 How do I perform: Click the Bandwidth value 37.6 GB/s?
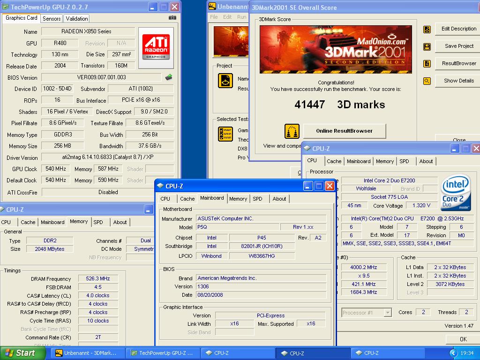[150, 146]
